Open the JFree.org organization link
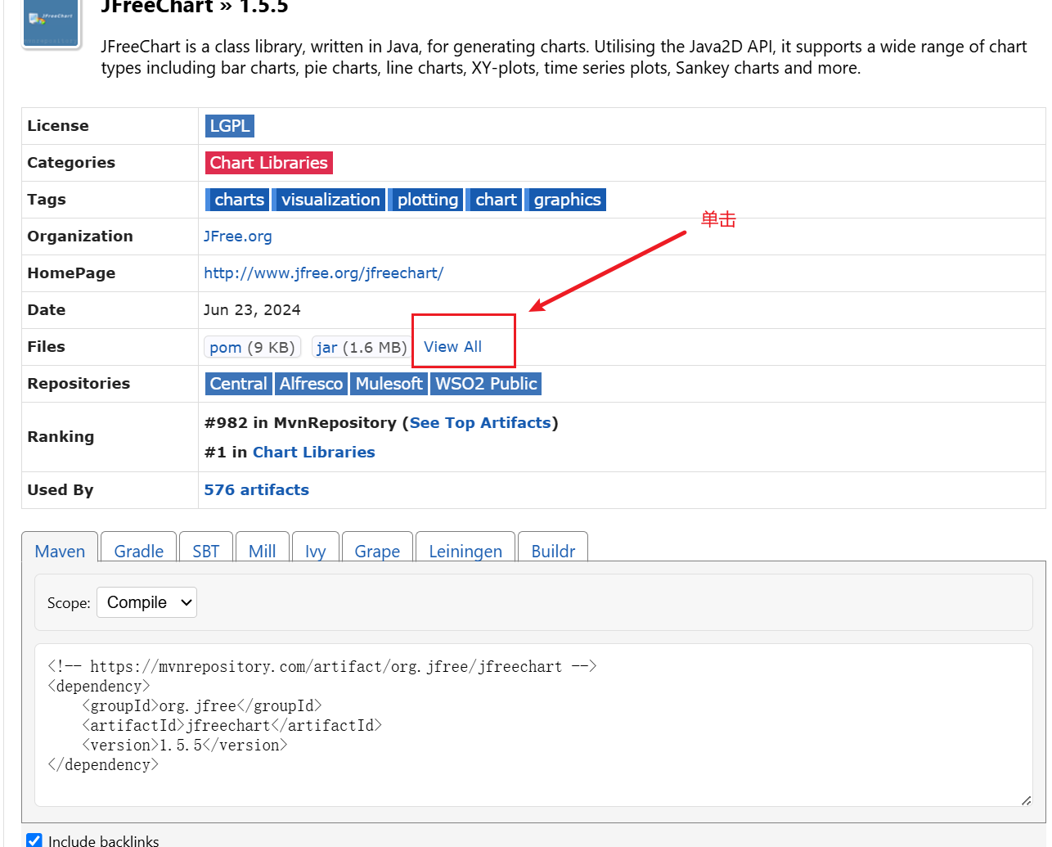 point(238,237)
